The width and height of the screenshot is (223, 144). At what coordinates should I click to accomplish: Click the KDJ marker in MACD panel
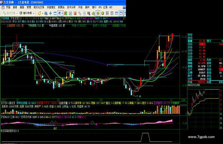[x=55, y=128]
